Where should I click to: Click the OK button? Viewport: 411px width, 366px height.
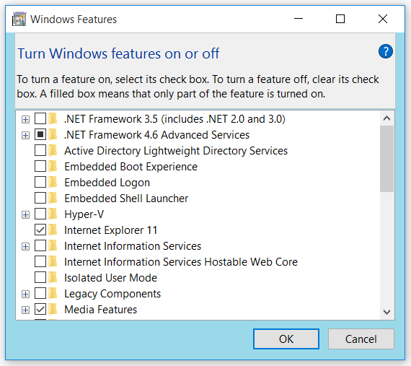pyautogui.click(x=286, y=339)
